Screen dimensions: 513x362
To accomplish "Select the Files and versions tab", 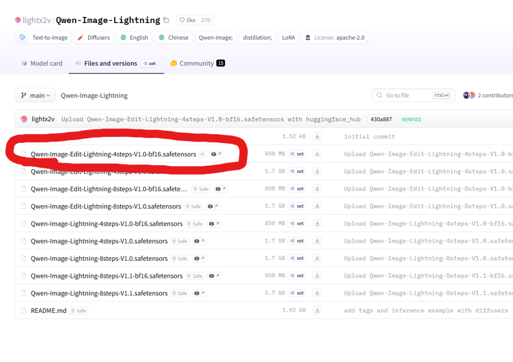I will pyautogui.click(x=110, y=64).
